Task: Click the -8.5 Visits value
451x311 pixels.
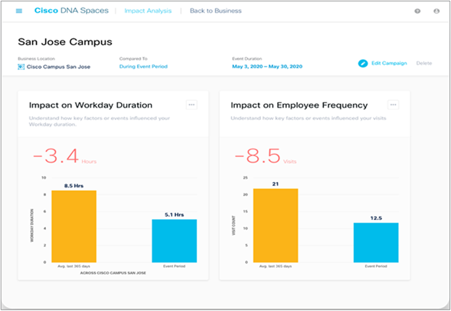Action: 266,156
